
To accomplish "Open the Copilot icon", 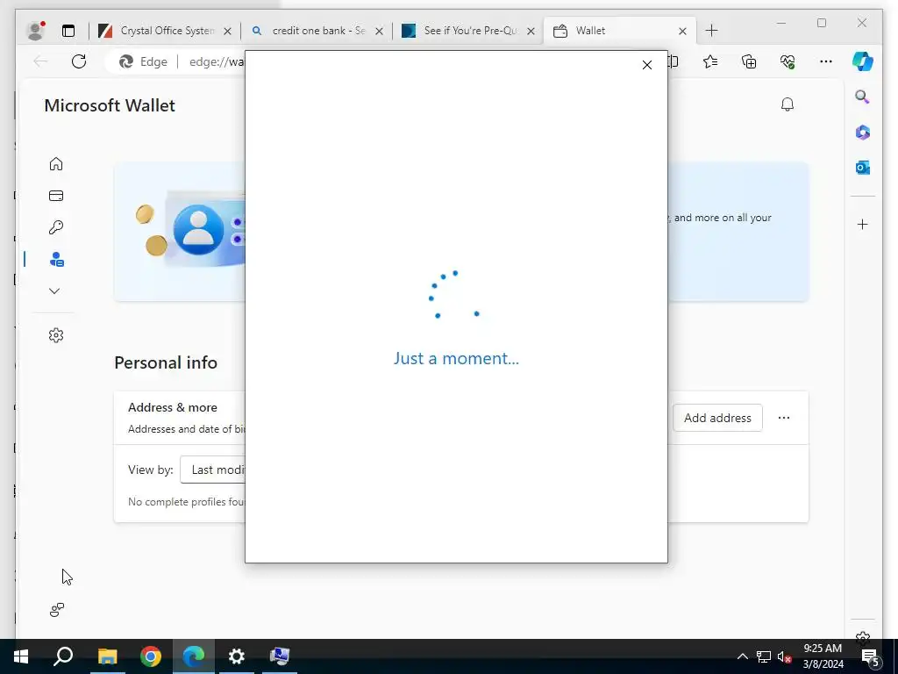I will point(863,61).
